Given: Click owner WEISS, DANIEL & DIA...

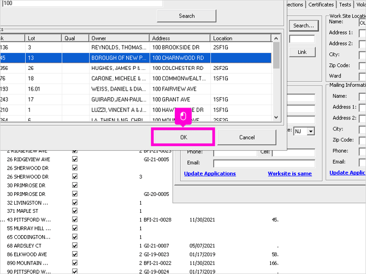Looking at the screenshot, I should pos(119,89).
